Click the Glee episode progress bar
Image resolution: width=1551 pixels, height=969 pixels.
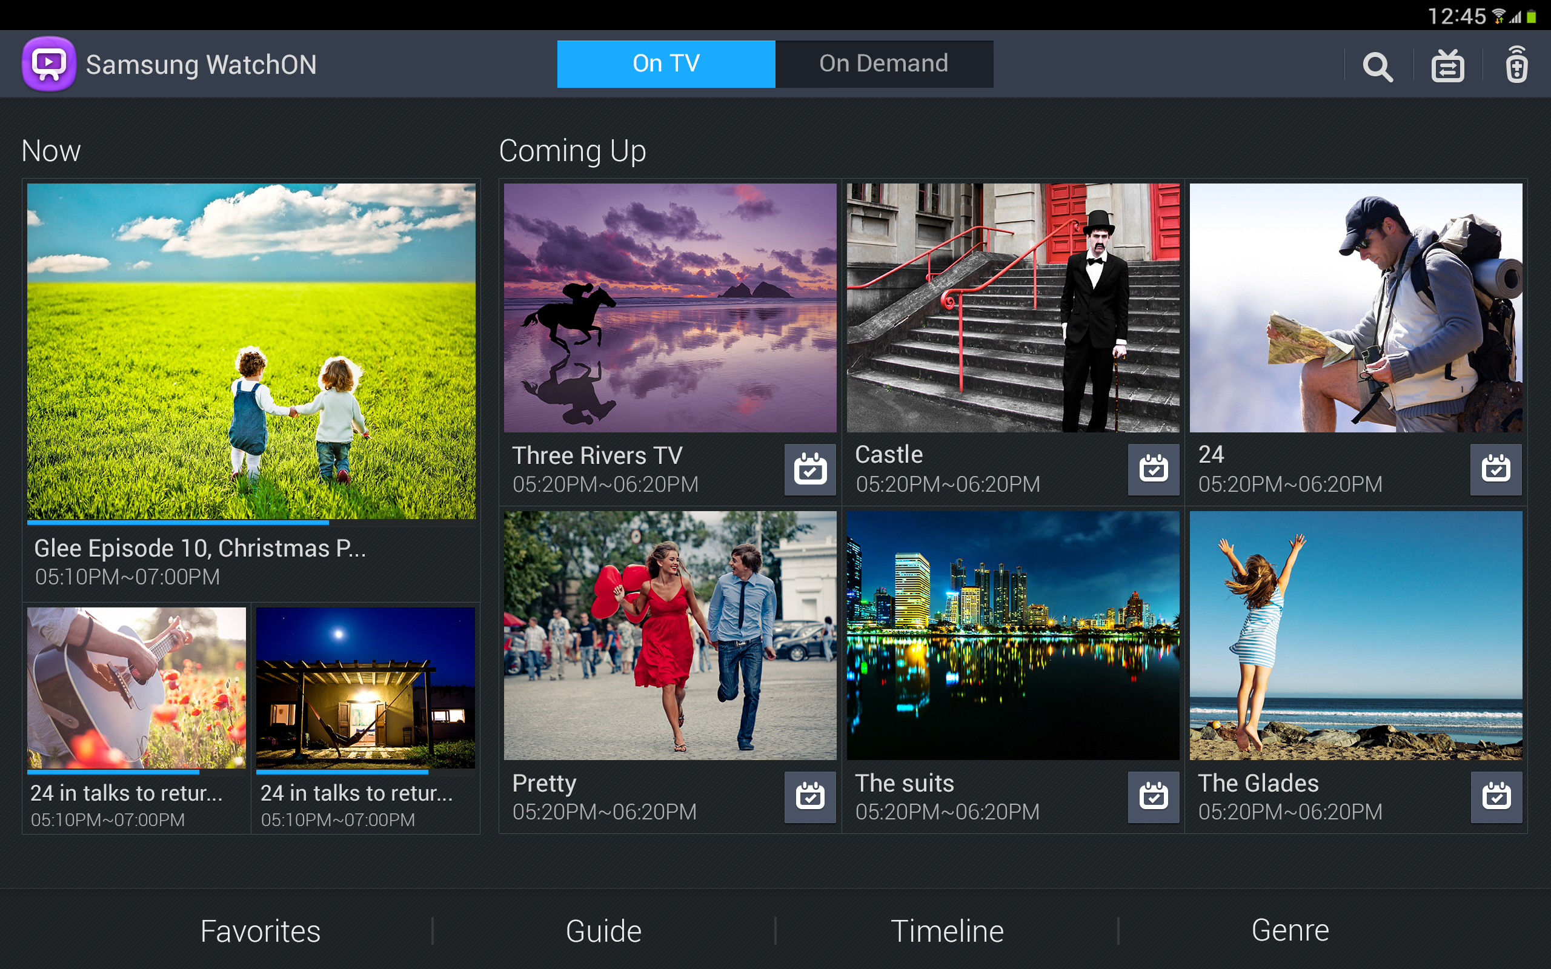251,522
